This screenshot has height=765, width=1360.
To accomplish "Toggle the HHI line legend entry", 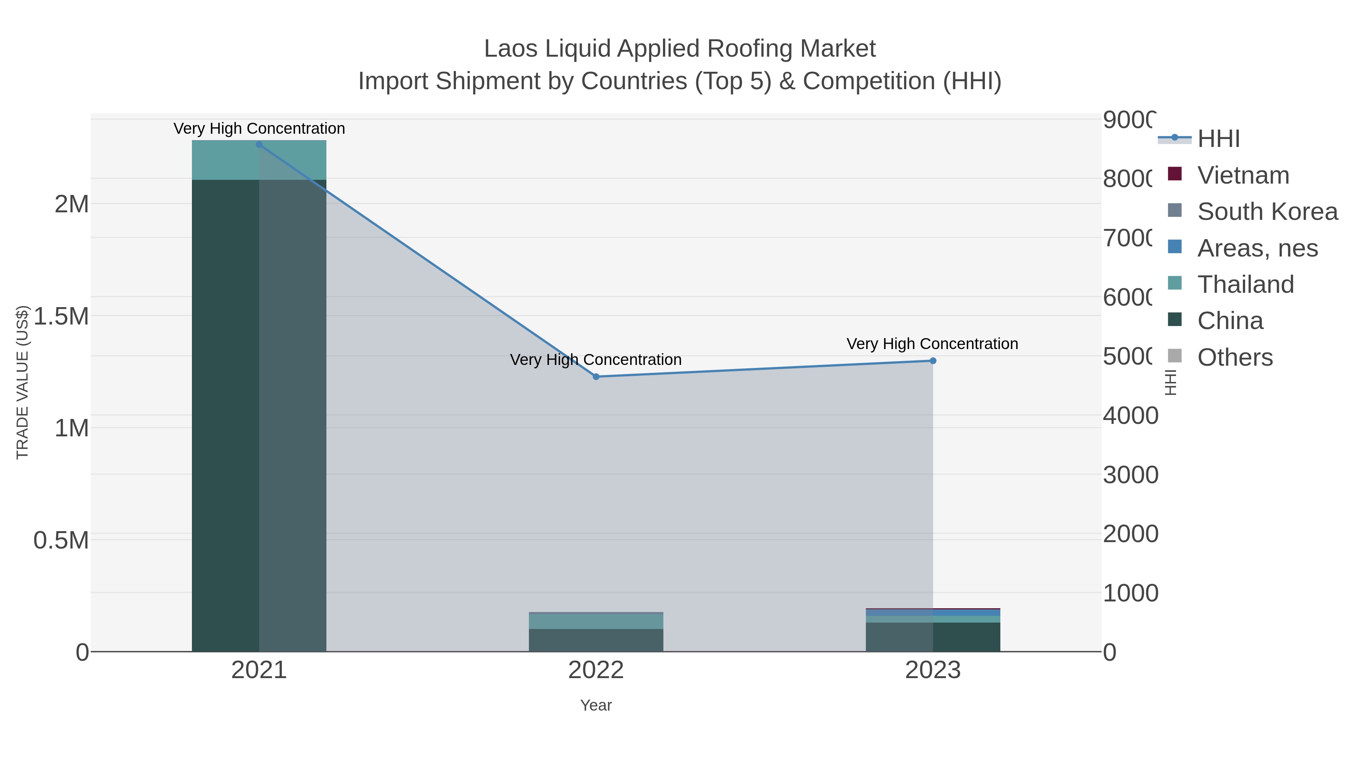I will (x=1198, y=139).
